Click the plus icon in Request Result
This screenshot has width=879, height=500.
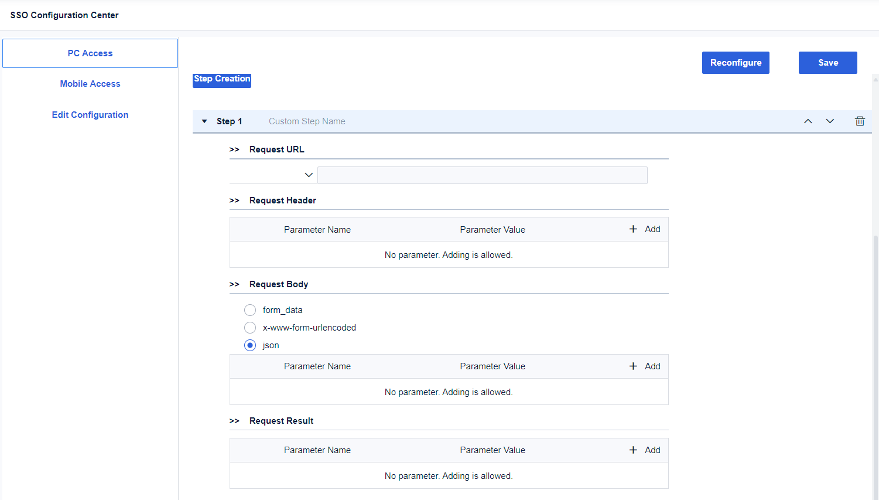pyautogui.click(x=633, y=450)
